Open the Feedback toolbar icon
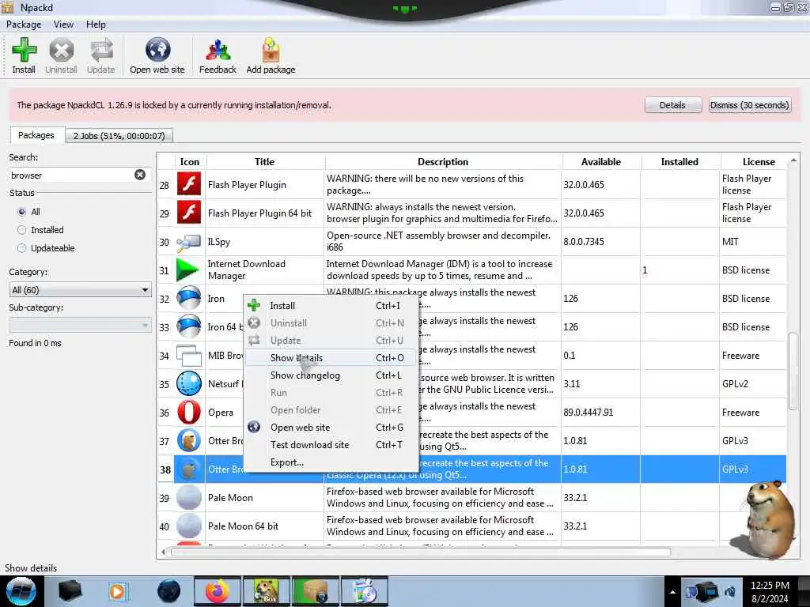This screenshot has width=810, height=607. (x=218, y=51)
